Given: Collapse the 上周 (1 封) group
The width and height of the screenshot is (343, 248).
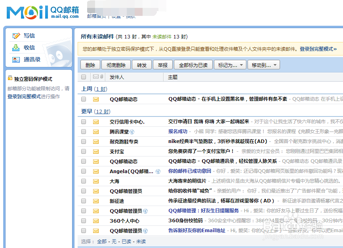Looking at the screenshot, I should pyautogui.click(x=94, y=89).
